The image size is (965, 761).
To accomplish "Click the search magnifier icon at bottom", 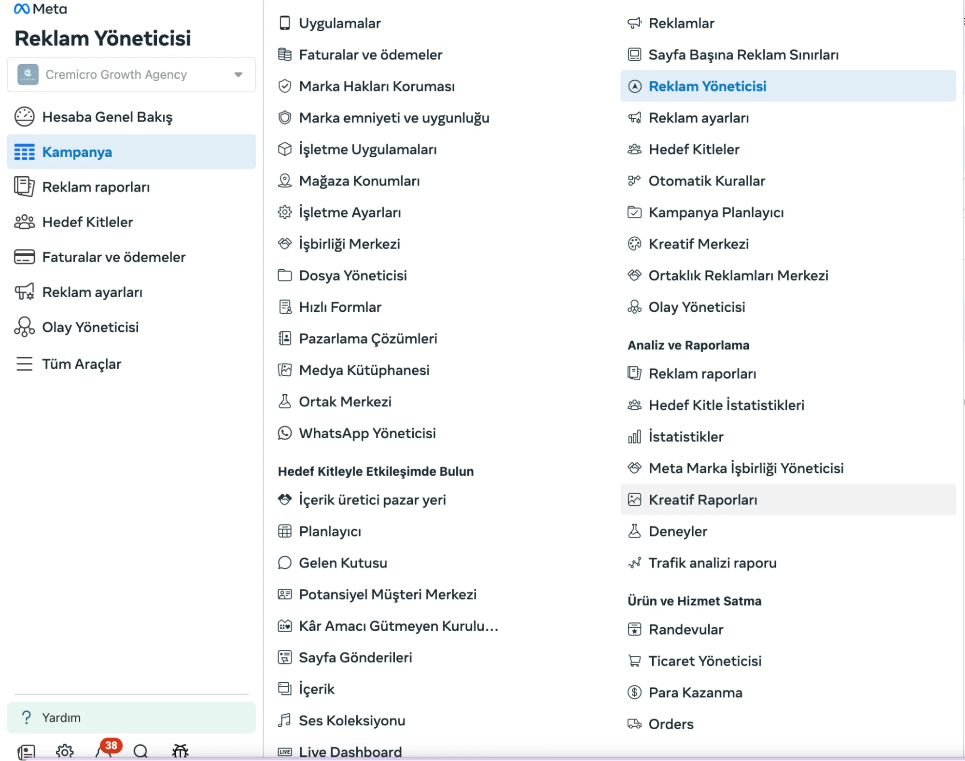I will [141, 751].
